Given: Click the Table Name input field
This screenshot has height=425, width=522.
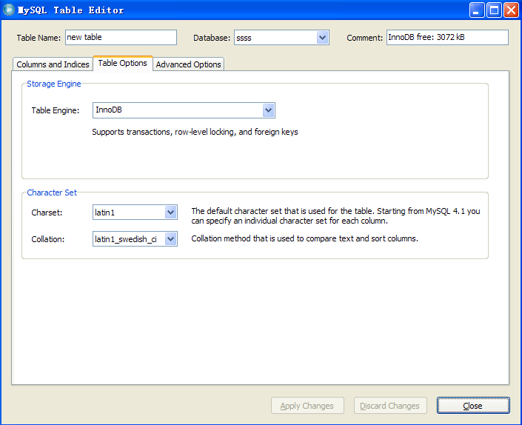Looking at the screenshot, I should point(121,37).
